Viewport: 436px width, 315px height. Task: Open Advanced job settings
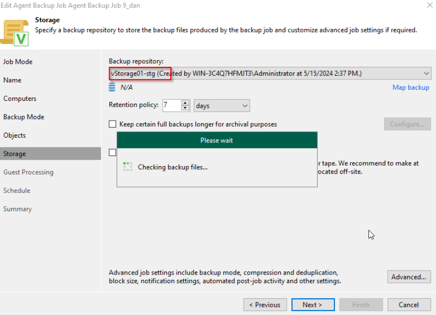click(409, 277)
